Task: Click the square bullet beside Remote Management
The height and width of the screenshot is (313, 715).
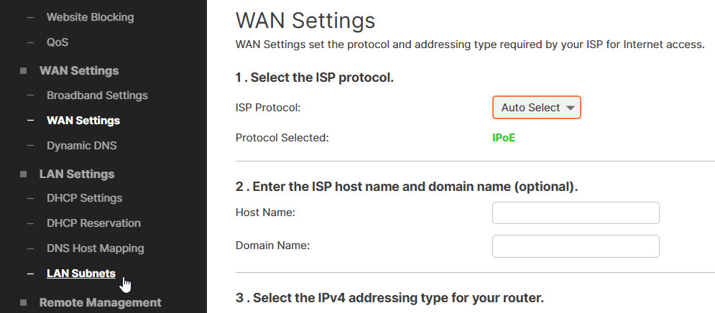Action: click(23, 303)
